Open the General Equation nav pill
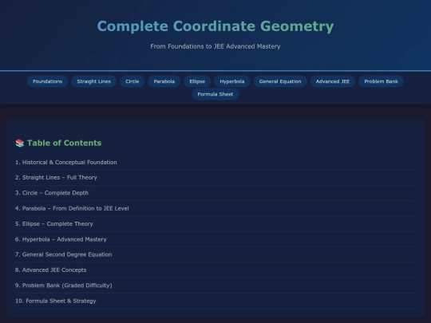 point(280,81)
